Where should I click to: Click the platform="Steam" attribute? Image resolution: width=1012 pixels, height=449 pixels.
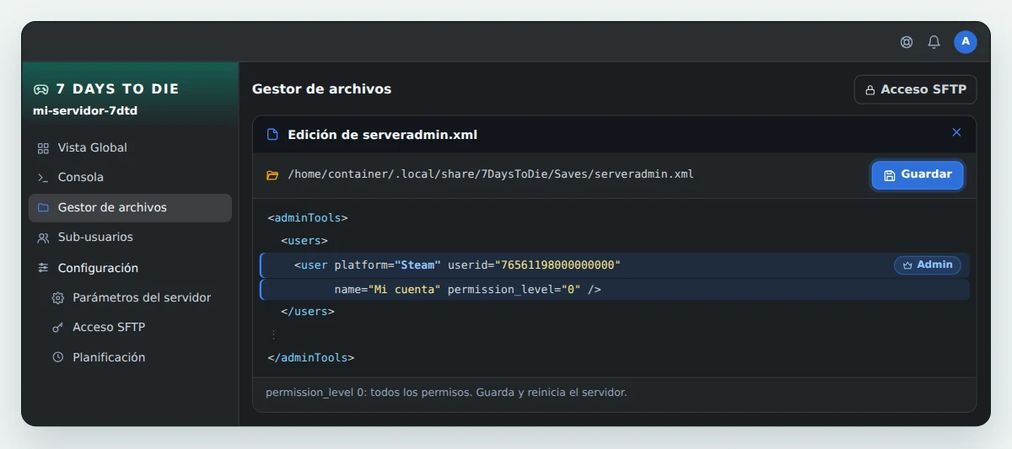387,265
